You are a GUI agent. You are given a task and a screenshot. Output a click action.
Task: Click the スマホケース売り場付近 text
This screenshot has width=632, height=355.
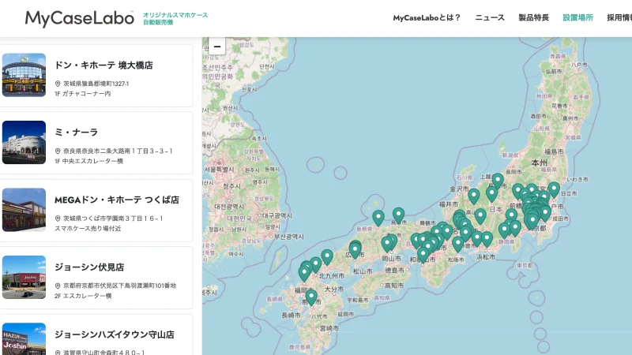point(88,228)
